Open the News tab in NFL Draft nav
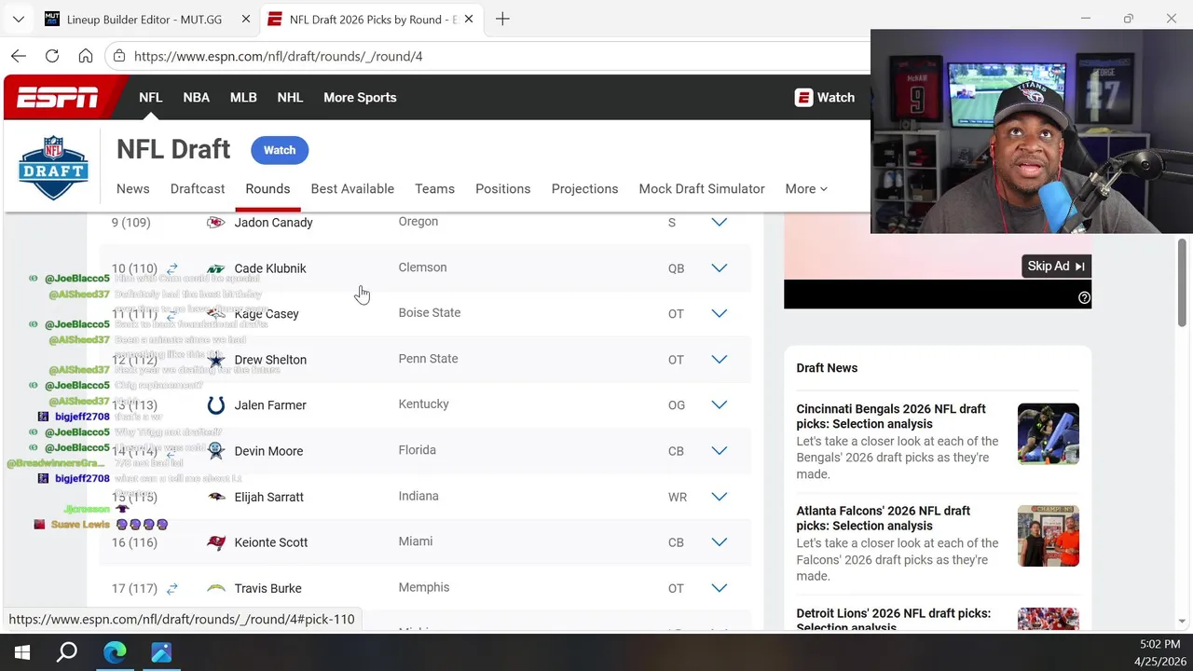 tap(132, 188)
